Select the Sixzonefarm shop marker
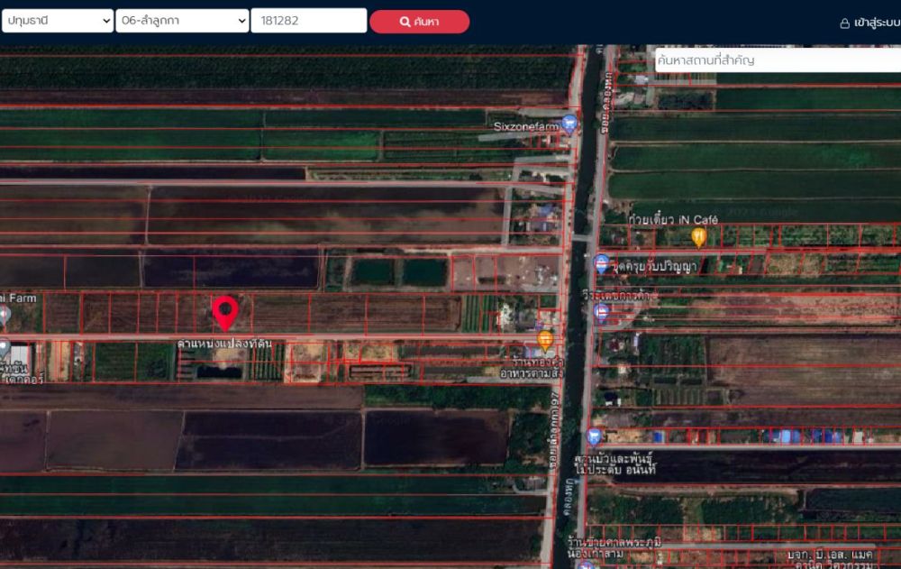The width and height of the screenshot is (901, 569). pos(569,124)
